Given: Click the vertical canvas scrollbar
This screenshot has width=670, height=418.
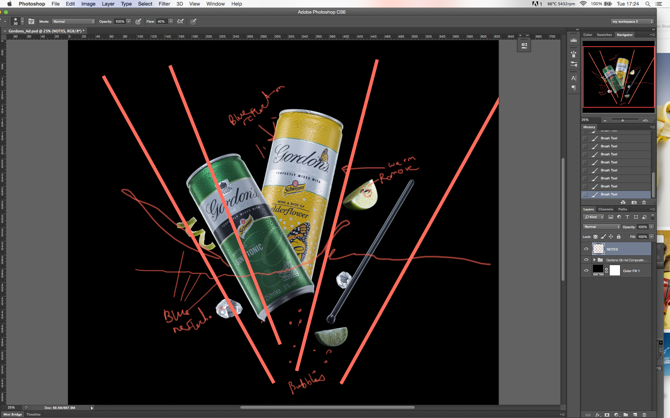Looking at the screenshot, I should [563, 219].
